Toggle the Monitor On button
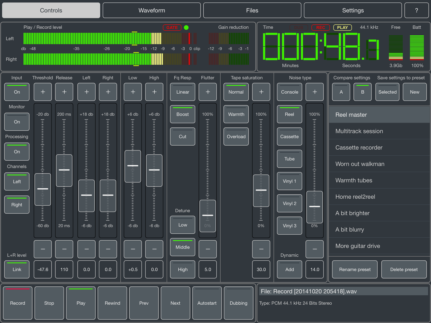 17,122
